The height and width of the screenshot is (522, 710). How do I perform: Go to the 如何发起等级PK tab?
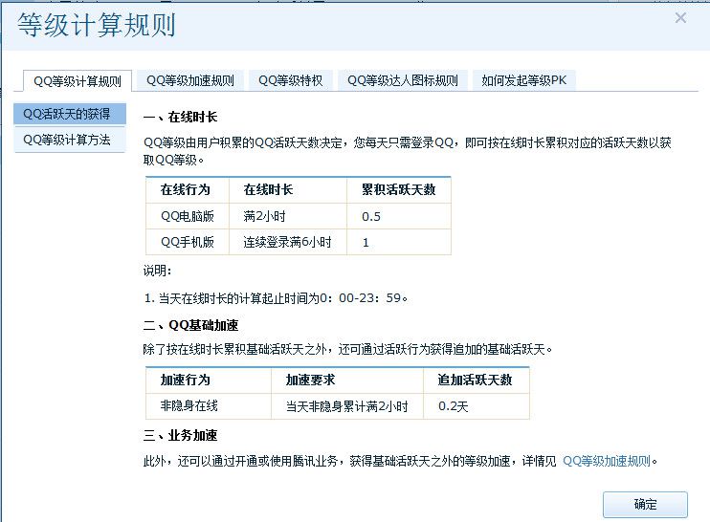[524, 80]
